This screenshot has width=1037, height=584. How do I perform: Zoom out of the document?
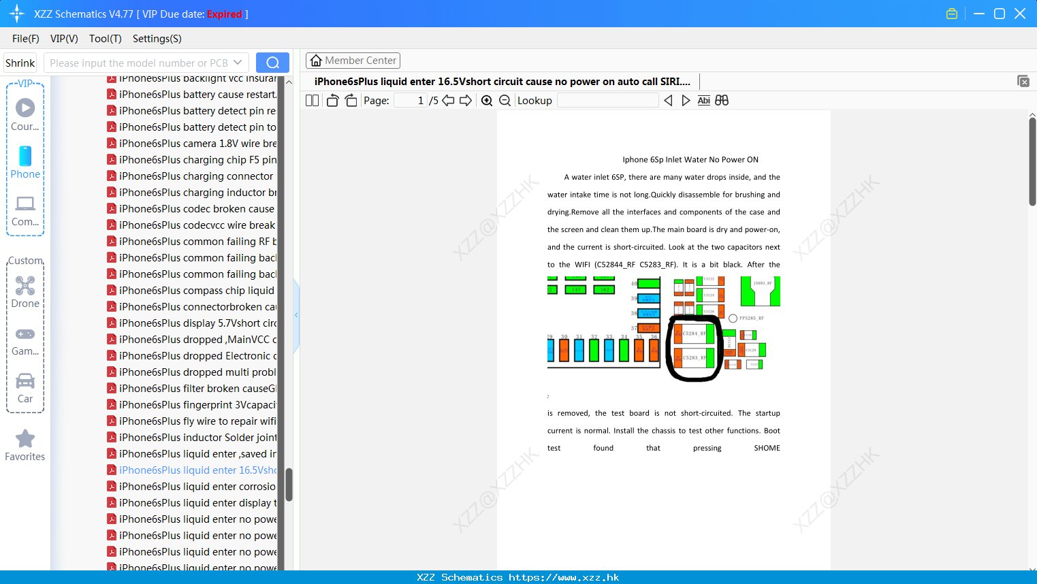[505, 101]
